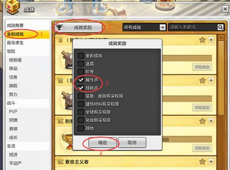The height and width of the screenshot is (170, 230).
Task: Select 菇岛求生 in the sidebar
Action: pyautogui.click(x=15, y=43)
